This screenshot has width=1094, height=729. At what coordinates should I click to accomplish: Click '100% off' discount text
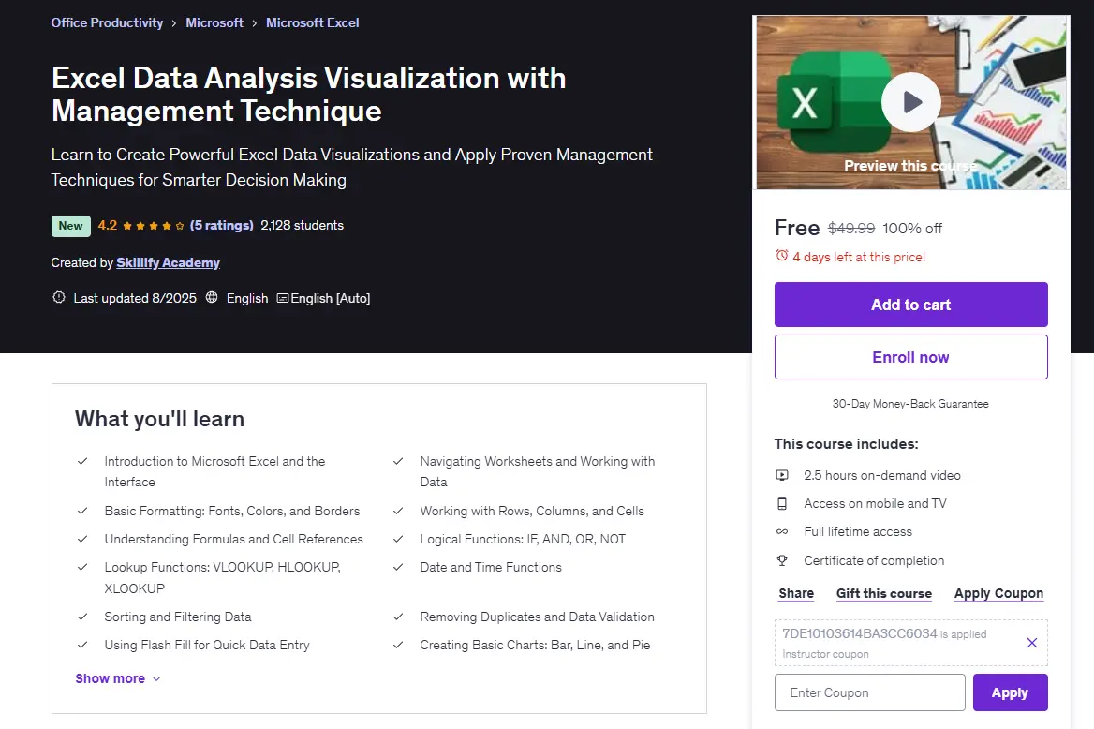point(912,229)
